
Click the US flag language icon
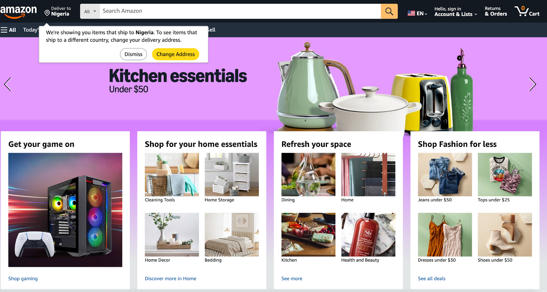click(411, 13)
